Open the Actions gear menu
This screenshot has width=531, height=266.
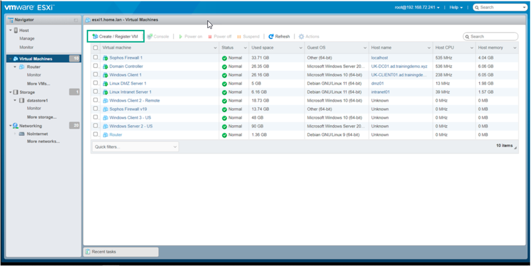(x=308, y=37)
